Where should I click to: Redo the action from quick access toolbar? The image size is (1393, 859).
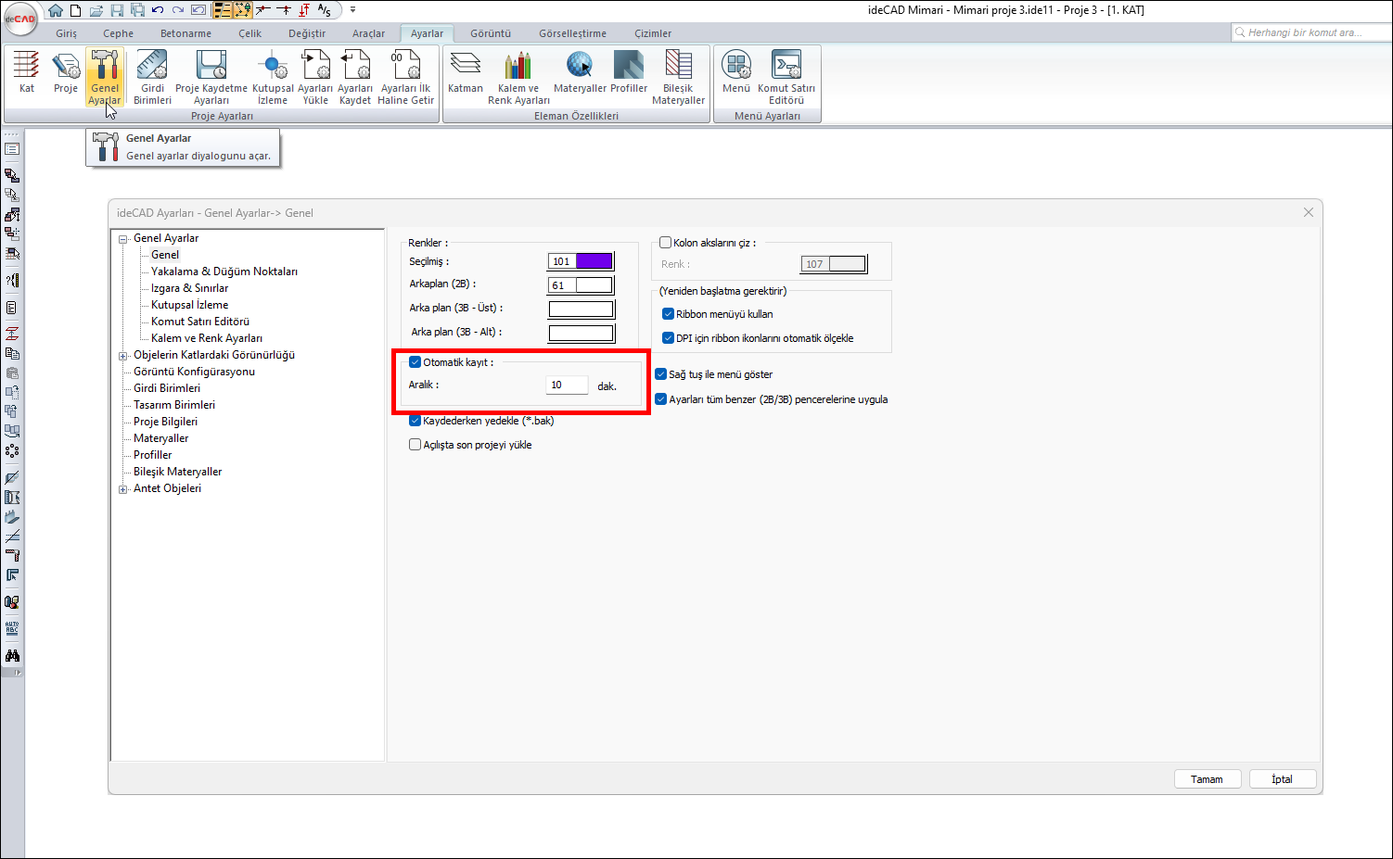pyautogui.click(x=178, y=10)
